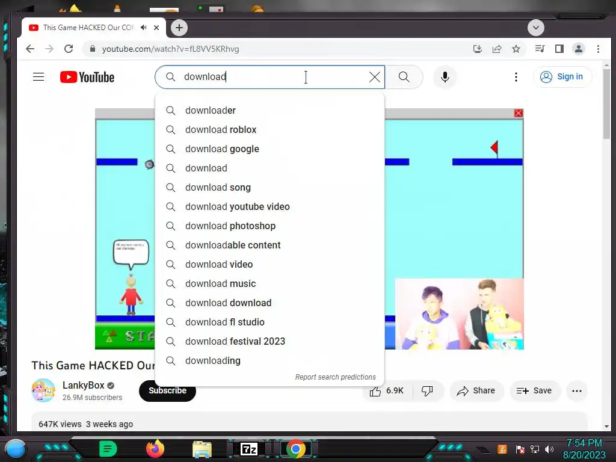Image resolution: width=616 pixels, height=462 pixels.
Task: Open YouTube settings three-dot menu
Action: (x=516, y=77)
